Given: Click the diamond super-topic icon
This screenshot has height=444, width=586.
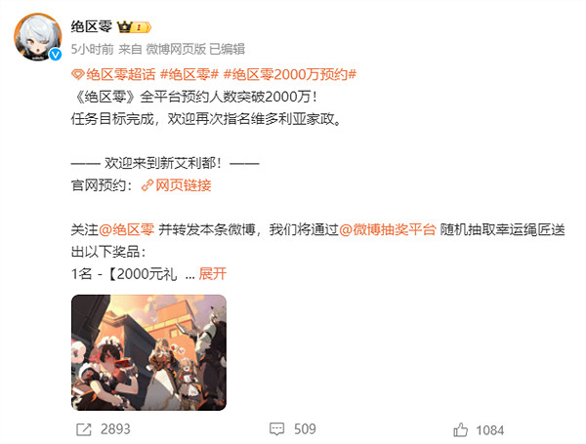Looking at the screenshot, I should pos(78,75).
